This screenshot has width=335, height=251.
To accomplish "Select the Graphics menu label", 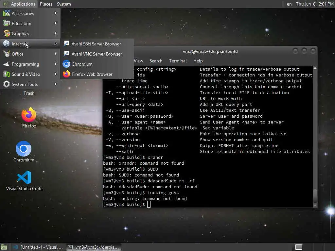I will pos(20,34).
